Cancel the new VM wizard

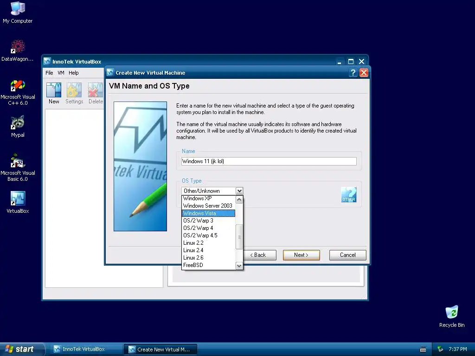347,255
